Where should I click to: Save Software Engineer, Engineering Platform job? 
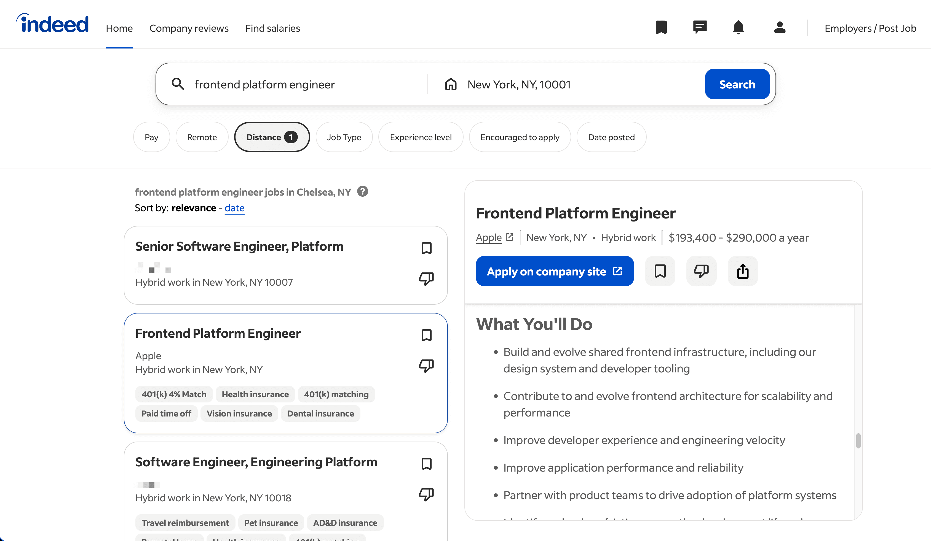click(x=426, y=464)
